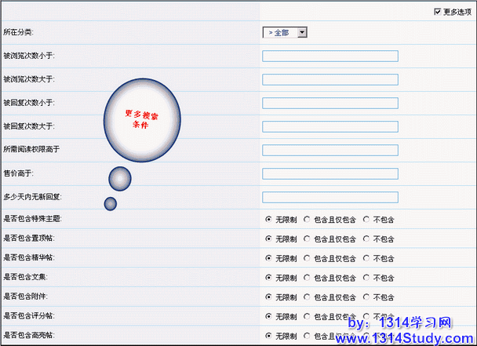This screenshot has height=346, width=477.
Task: Choose 无限制 for 是否包含文集
Action: [268, 278]
